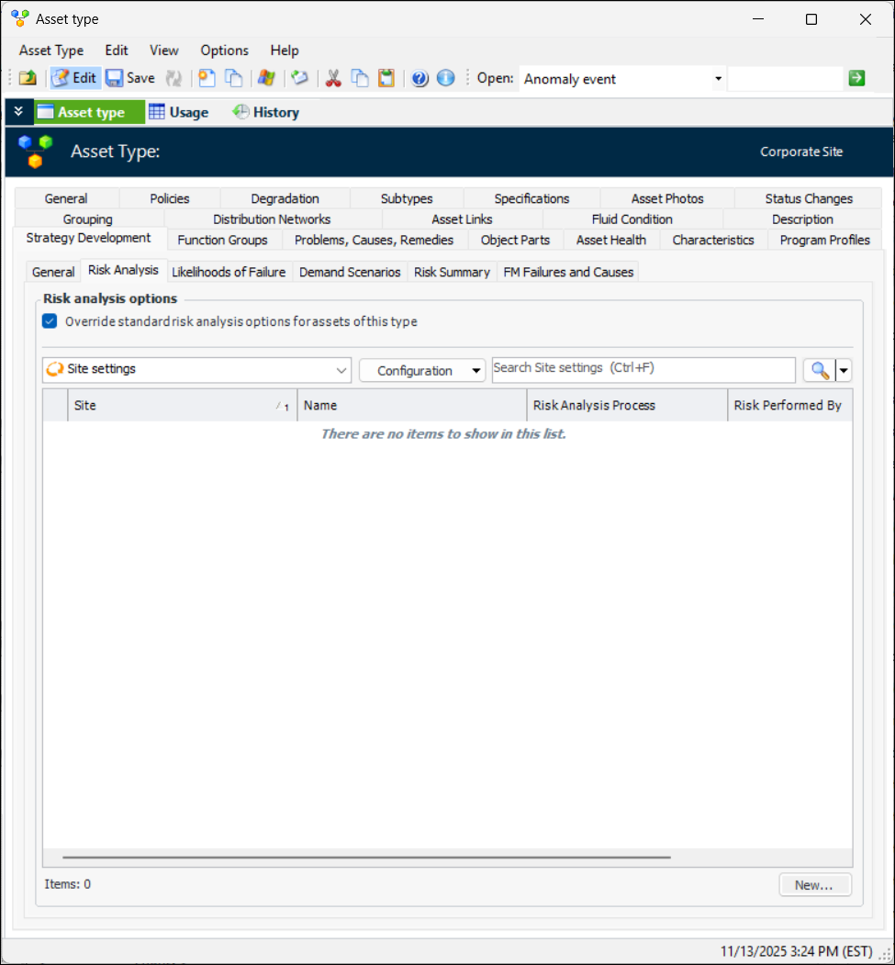This screenshot has width=895, height=965.
Task: Click the green Go arrow button
Action: [856, 78]
